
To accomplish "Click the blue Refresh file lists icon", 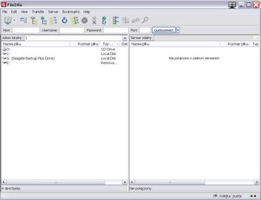I will coord(65,20).
